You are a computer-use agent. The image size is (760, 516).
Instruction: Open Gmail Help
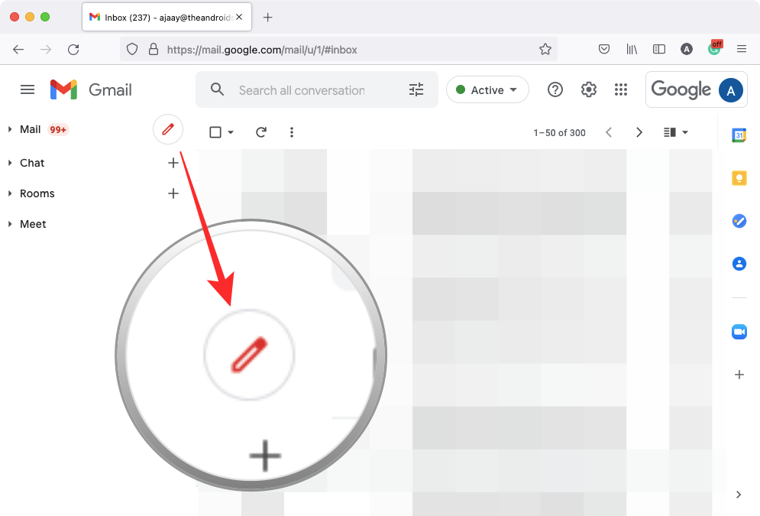pos(555,89)
